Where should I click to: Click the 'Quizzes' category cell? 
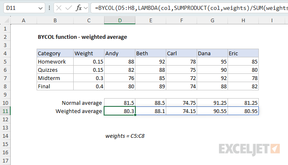point(55,70)
